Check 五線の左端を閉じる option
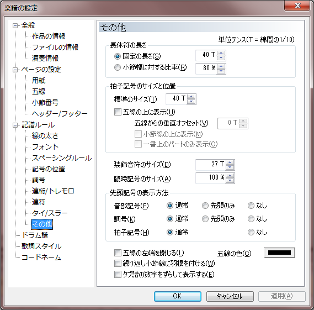Viewport: 314px width, 310px height. point(118,253)
